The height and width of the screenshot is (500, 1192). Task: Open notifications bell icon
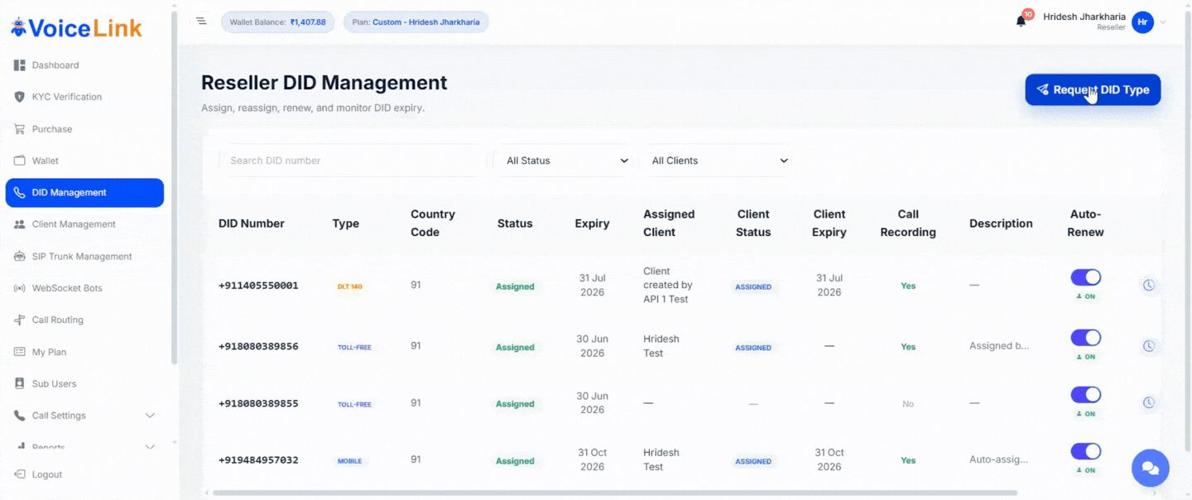(x=1021, y=22)
